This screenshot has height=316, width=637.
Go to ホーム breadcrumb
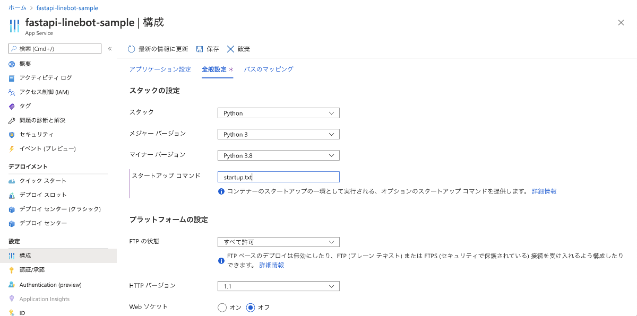[x=18, y=8]
